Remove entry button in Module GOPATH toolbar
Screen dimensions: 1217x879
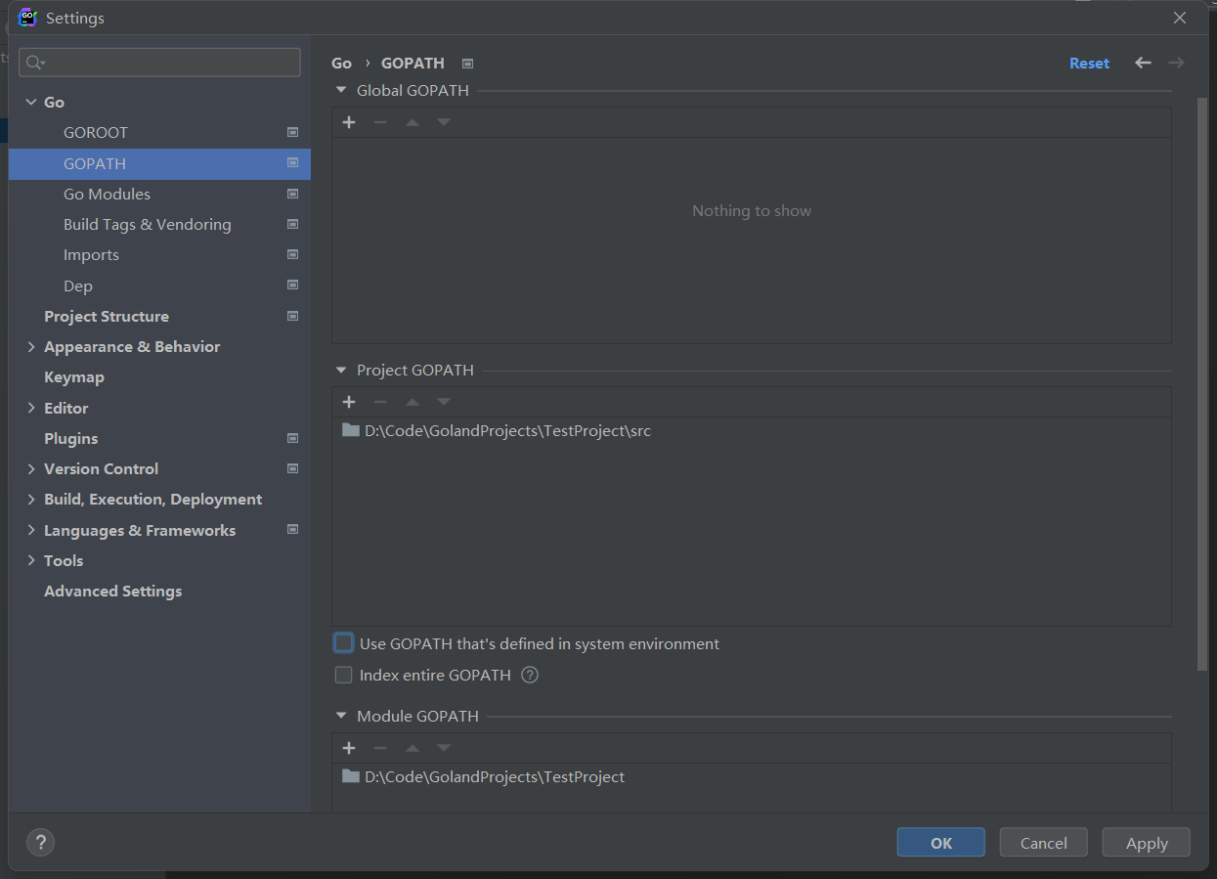pyautogui.click(x=380, y=748)
